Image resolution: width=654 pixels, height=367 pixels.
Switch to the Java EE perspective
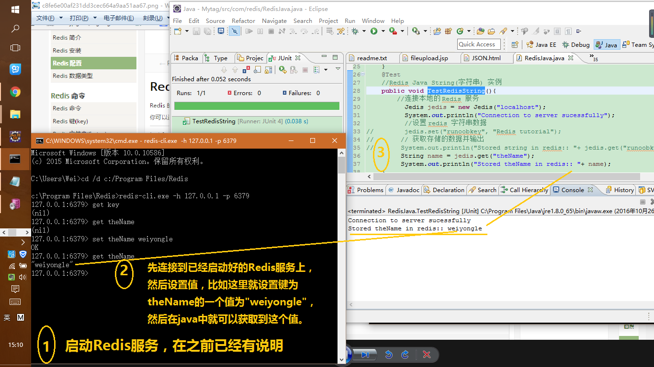541,44
